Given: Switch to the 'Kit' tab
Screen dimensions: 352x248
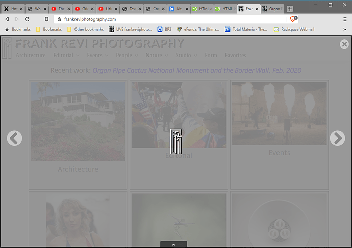Looking at the screenshot, I should (x=176, y=9).
